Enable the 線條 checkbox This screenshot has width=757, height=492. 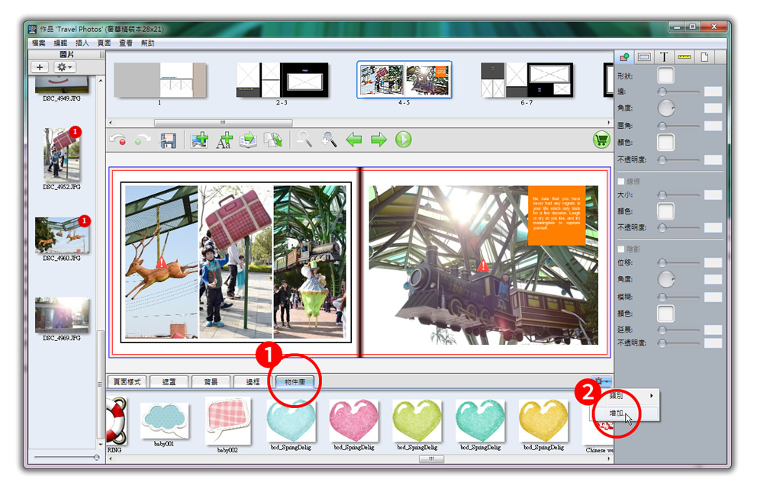click(621, 182)
